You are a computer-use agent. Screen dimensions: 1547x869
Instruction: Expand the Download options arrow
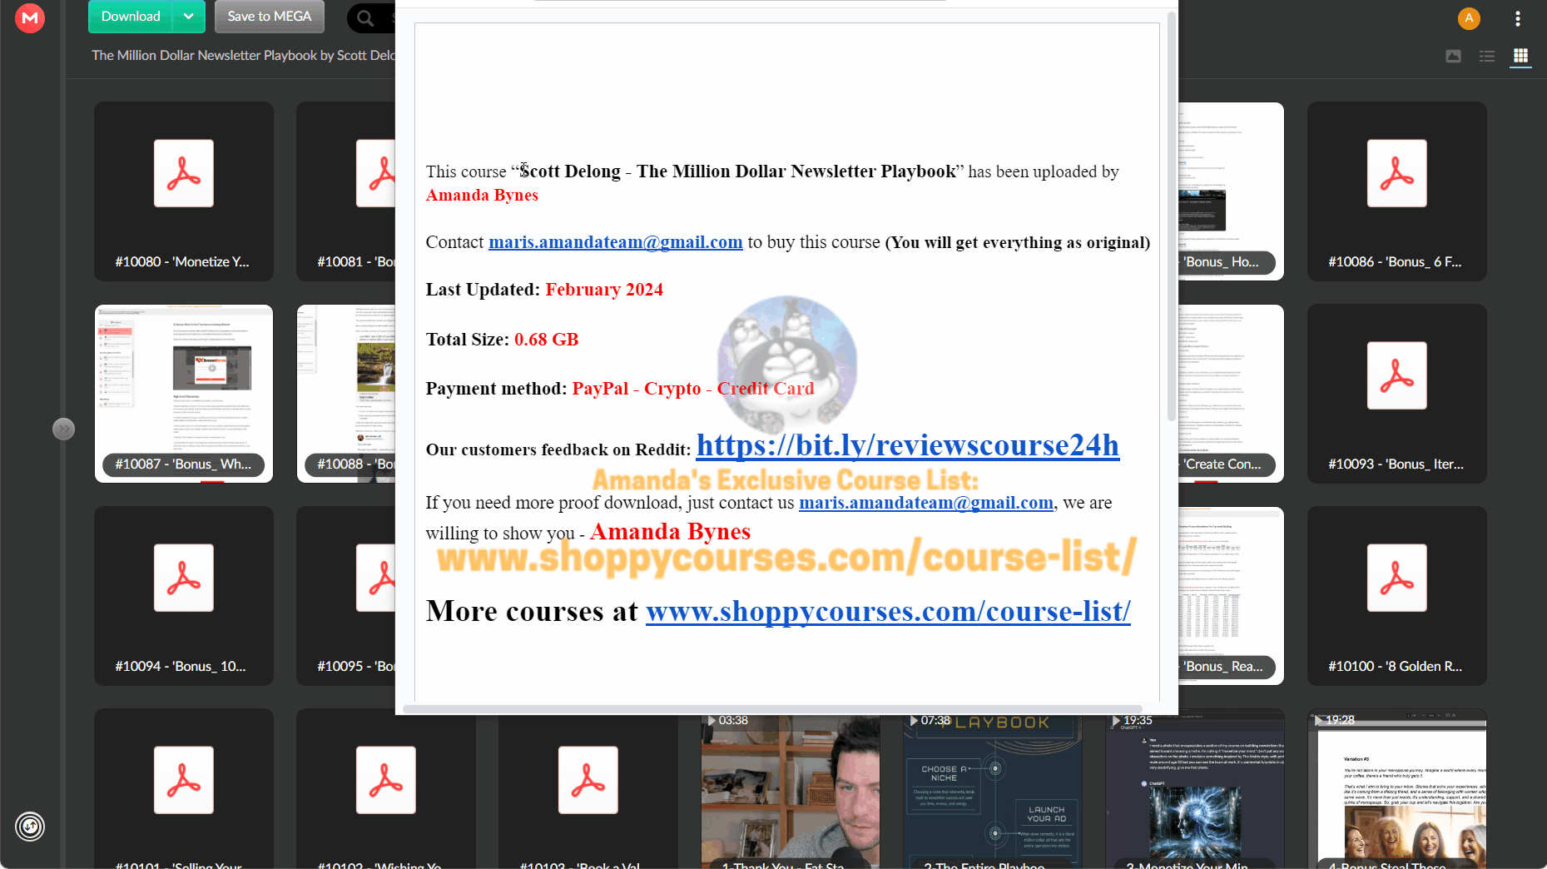click(x=189, y=17)
